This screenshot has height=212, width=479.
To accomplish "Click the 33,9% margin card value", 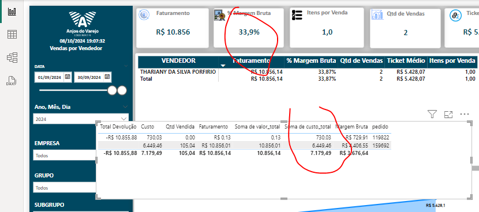I will 249,32.
